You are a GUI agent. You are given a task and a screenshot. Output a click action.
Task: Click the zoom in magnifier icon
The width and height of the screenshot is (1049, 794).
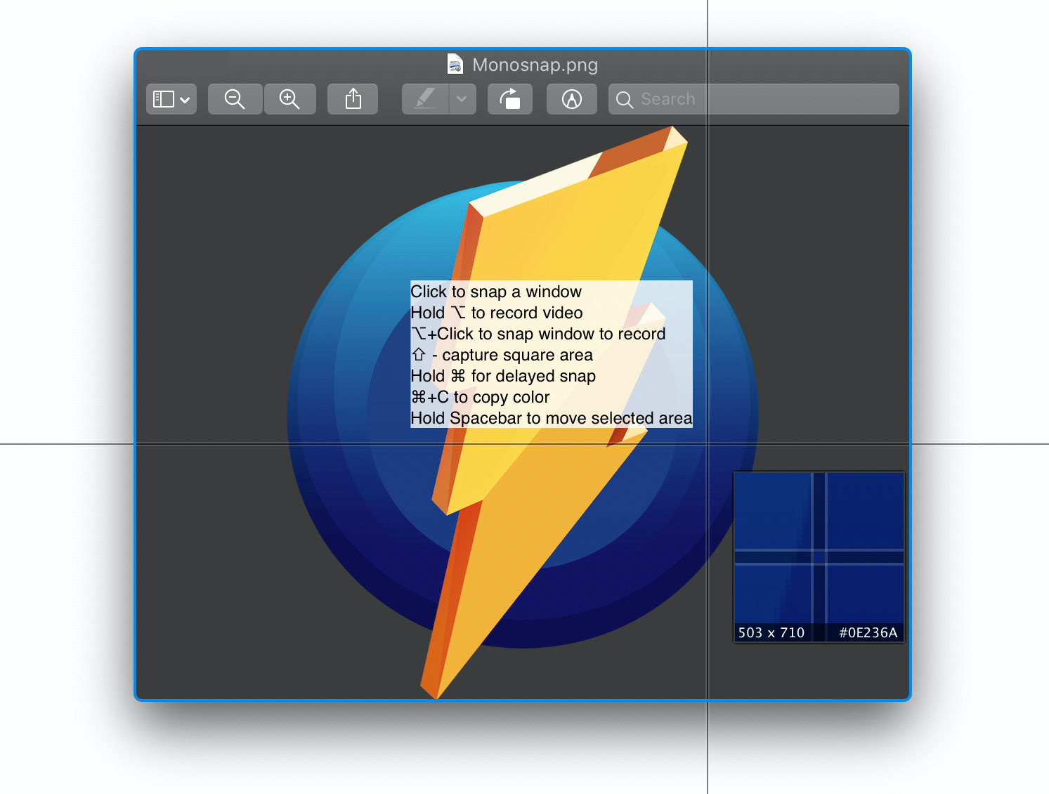(289, 99)
